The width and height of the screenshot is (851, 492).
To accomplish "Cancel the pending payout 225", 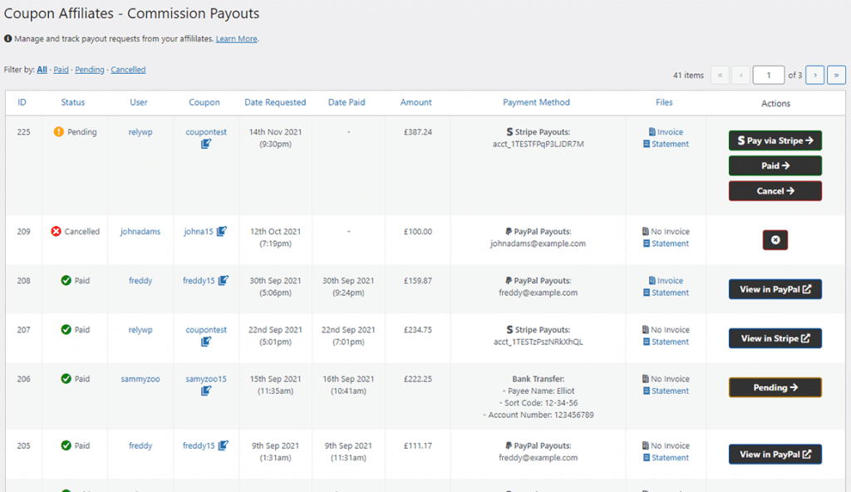I will (x=775, y=191).
